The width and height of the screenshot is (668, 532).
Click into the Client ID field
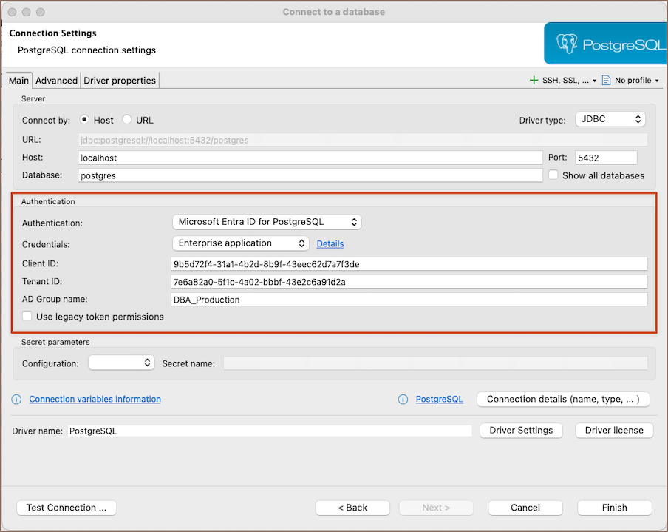point(409,264)
